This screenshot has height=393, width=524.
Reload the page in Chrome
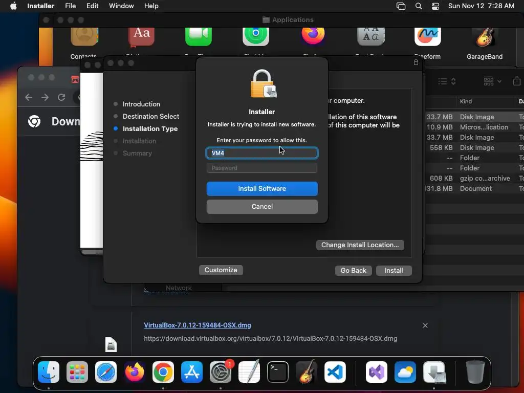tap(61, 97)
